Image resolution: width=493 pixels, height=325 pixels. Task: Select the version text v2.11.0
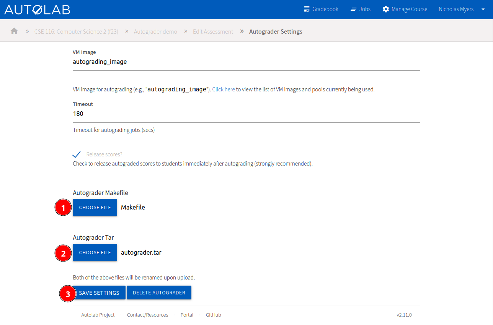click(404, 315)
